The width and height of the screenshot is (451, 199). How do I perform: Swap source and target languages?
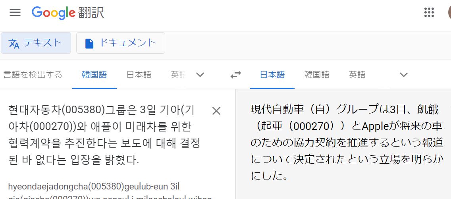pos(236,75)
